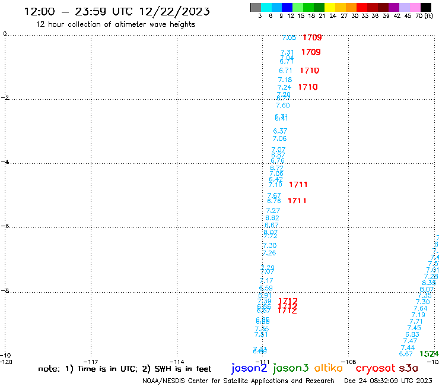Viewport: 439px width, 386px height.
Task: Select the black swatch at scale end
Action: click(x=425, y=7)
